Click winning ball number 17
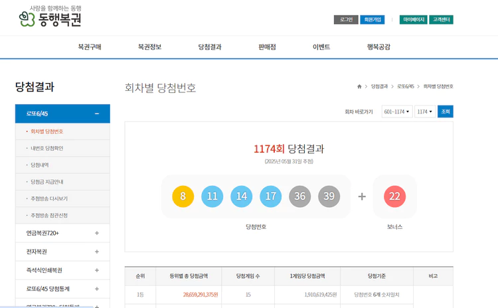Viewport: 498px width, 308px height. (x=271, y=196)
